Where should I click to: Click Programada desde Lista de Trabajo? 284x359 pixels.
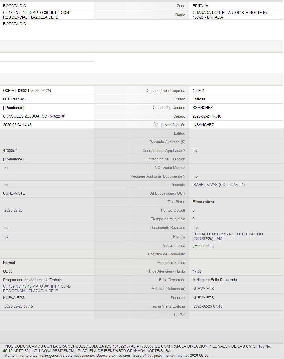point(32,280)
